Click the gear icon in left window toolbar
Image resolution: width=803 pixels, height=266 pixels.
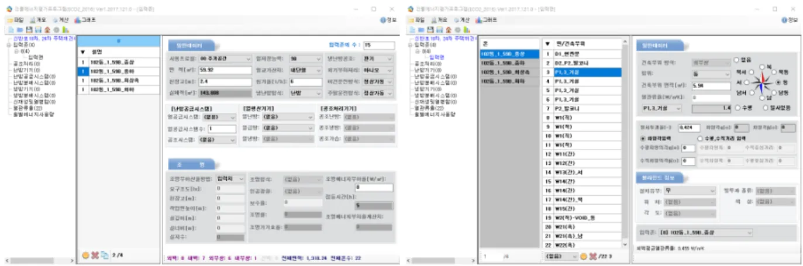[56, 29]
